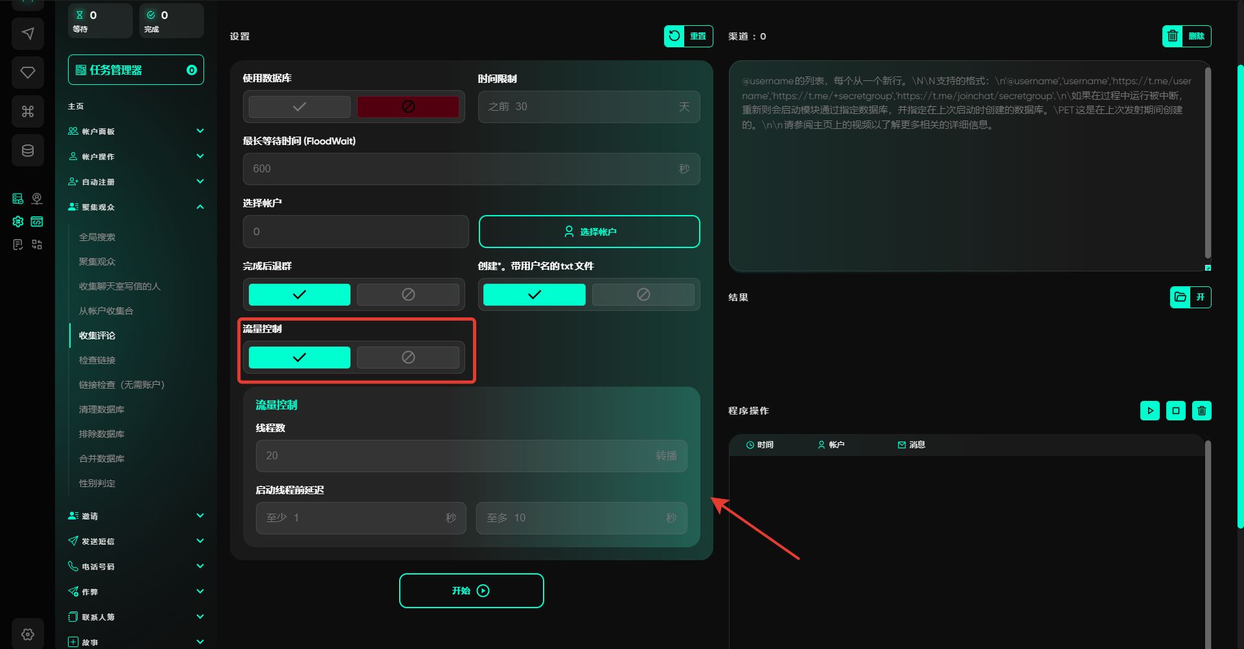Open settings gear at sidebar bottom
Image resolution: width=1244 pixels, height=649 pixels.
pyautogui.click(x=28, y=634)
